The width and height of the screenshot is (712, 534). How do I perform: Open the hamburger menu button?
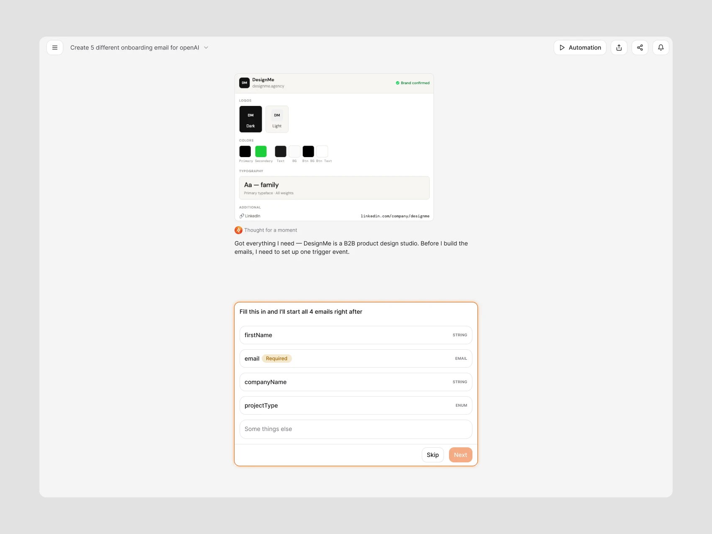[55, 48]
